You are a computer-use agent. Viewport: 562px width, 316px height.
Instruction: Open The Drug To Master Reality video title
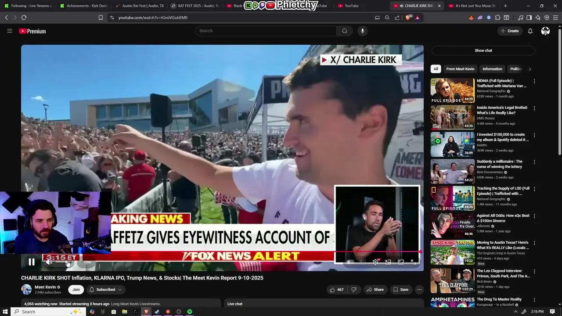pos(499,299)
